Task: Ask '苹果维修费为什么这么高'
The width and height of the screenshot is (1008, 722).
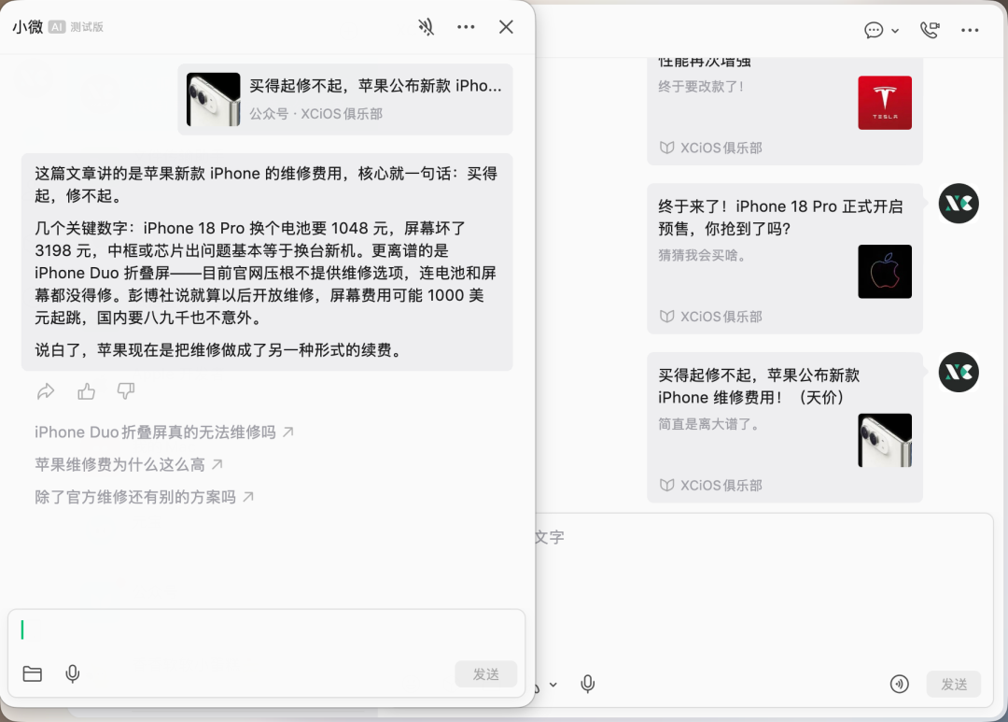Action: 129,464
